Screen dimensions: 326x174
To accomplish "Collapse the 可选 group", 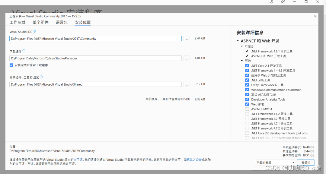I will click(242, 61).
